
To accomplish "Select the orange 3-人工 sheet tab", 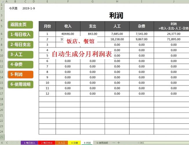I will [62, 143].
